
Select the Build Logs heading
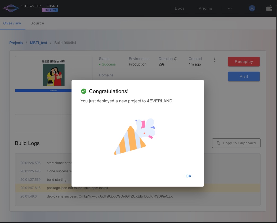point(27,143)
